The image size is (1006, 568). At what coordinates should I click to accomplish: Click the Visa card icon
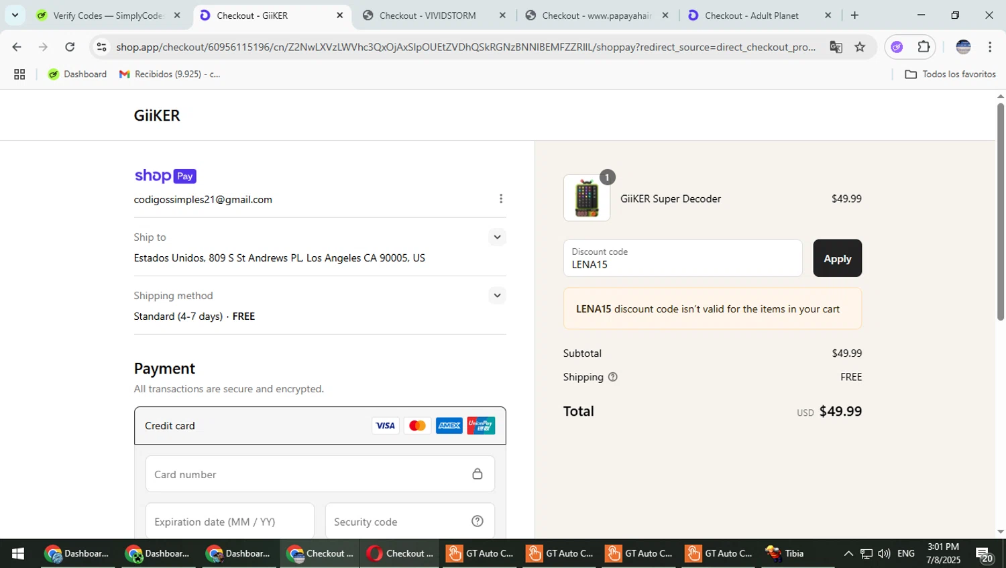(385, 426)
